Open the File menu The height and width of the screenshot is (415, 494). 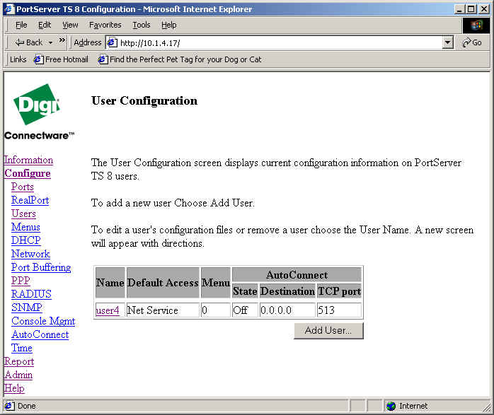pyautogui.click(x=21, y=25)
